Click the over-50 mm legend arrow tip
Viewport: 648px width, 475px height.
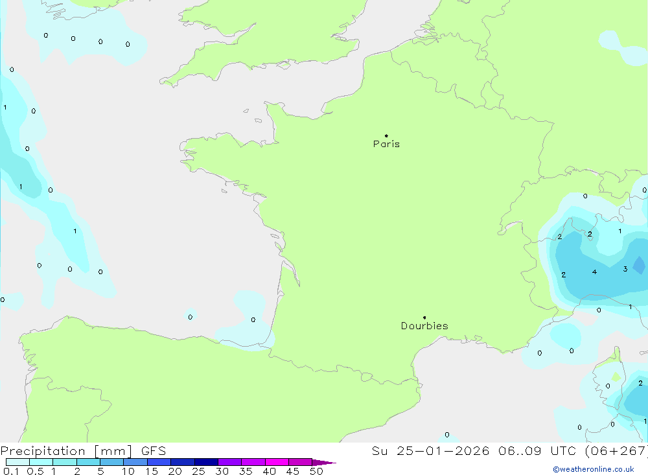[x=324, y=462]
